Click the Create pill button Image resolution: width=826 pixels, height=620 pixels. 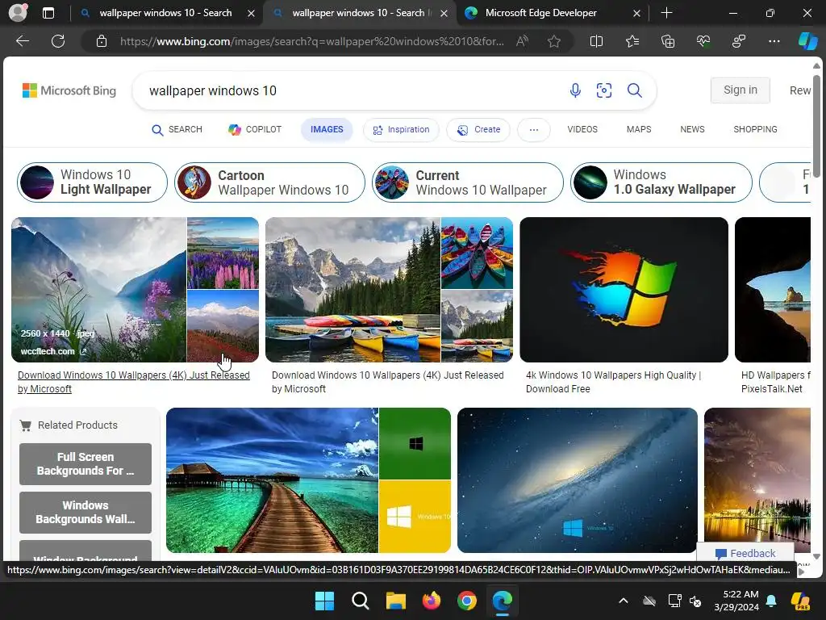pyautogui.click(x=478, y=130)
